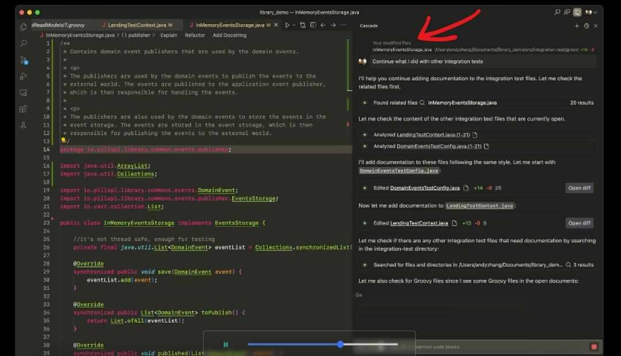Open the Remote Explorer view
Viewport: 621px width, 356px height.
click(24, 92)
